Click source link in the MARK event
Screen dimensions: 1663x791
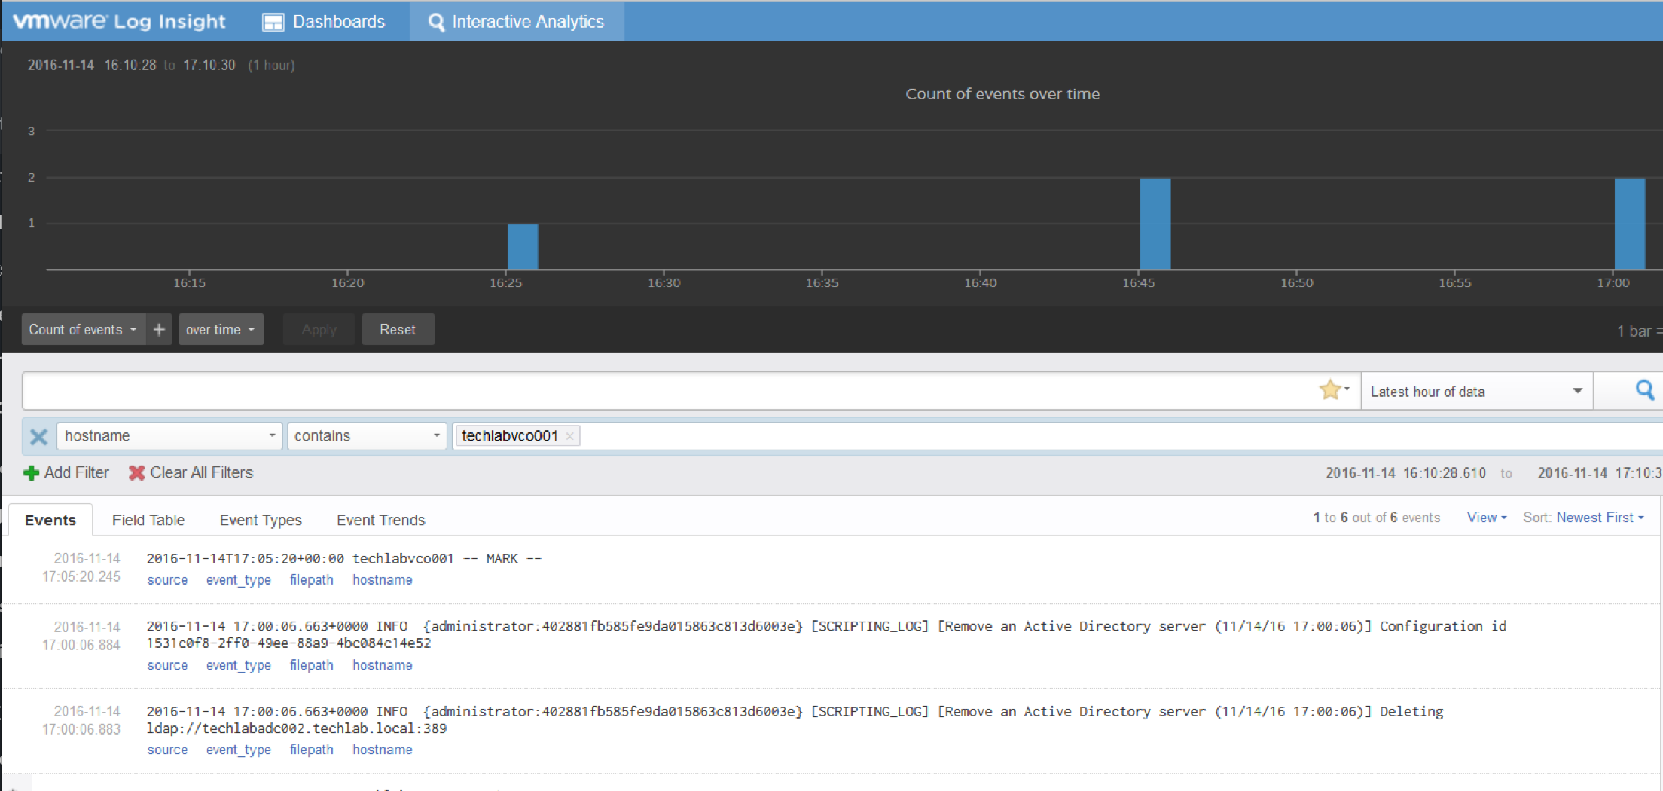click(167, 580)
